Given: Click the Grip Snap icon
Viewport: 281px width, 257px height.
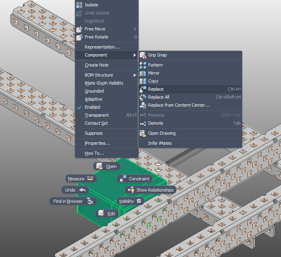Looking at the screenshot, I should pos(143,55).
